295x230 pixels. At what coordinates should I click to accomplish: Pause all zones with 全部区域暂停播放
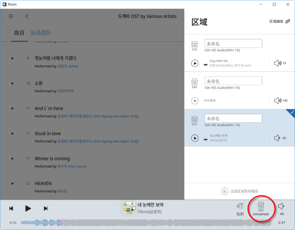tap(239, 191)
